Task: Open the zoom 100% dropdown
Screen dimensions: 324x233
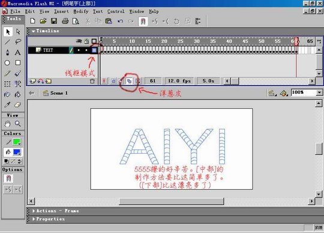Action: point(319,92)
